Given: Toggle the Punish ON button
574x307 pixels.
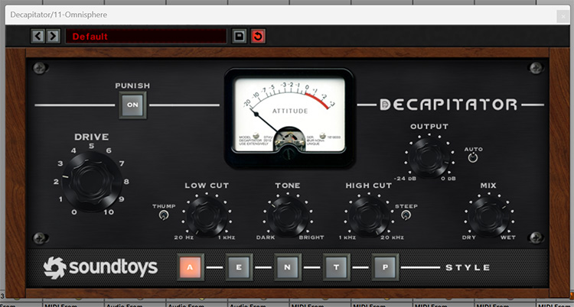Looking at the screenshot, I should [x=132, y=105].
